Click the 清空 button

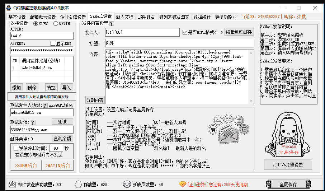(51, 88)
